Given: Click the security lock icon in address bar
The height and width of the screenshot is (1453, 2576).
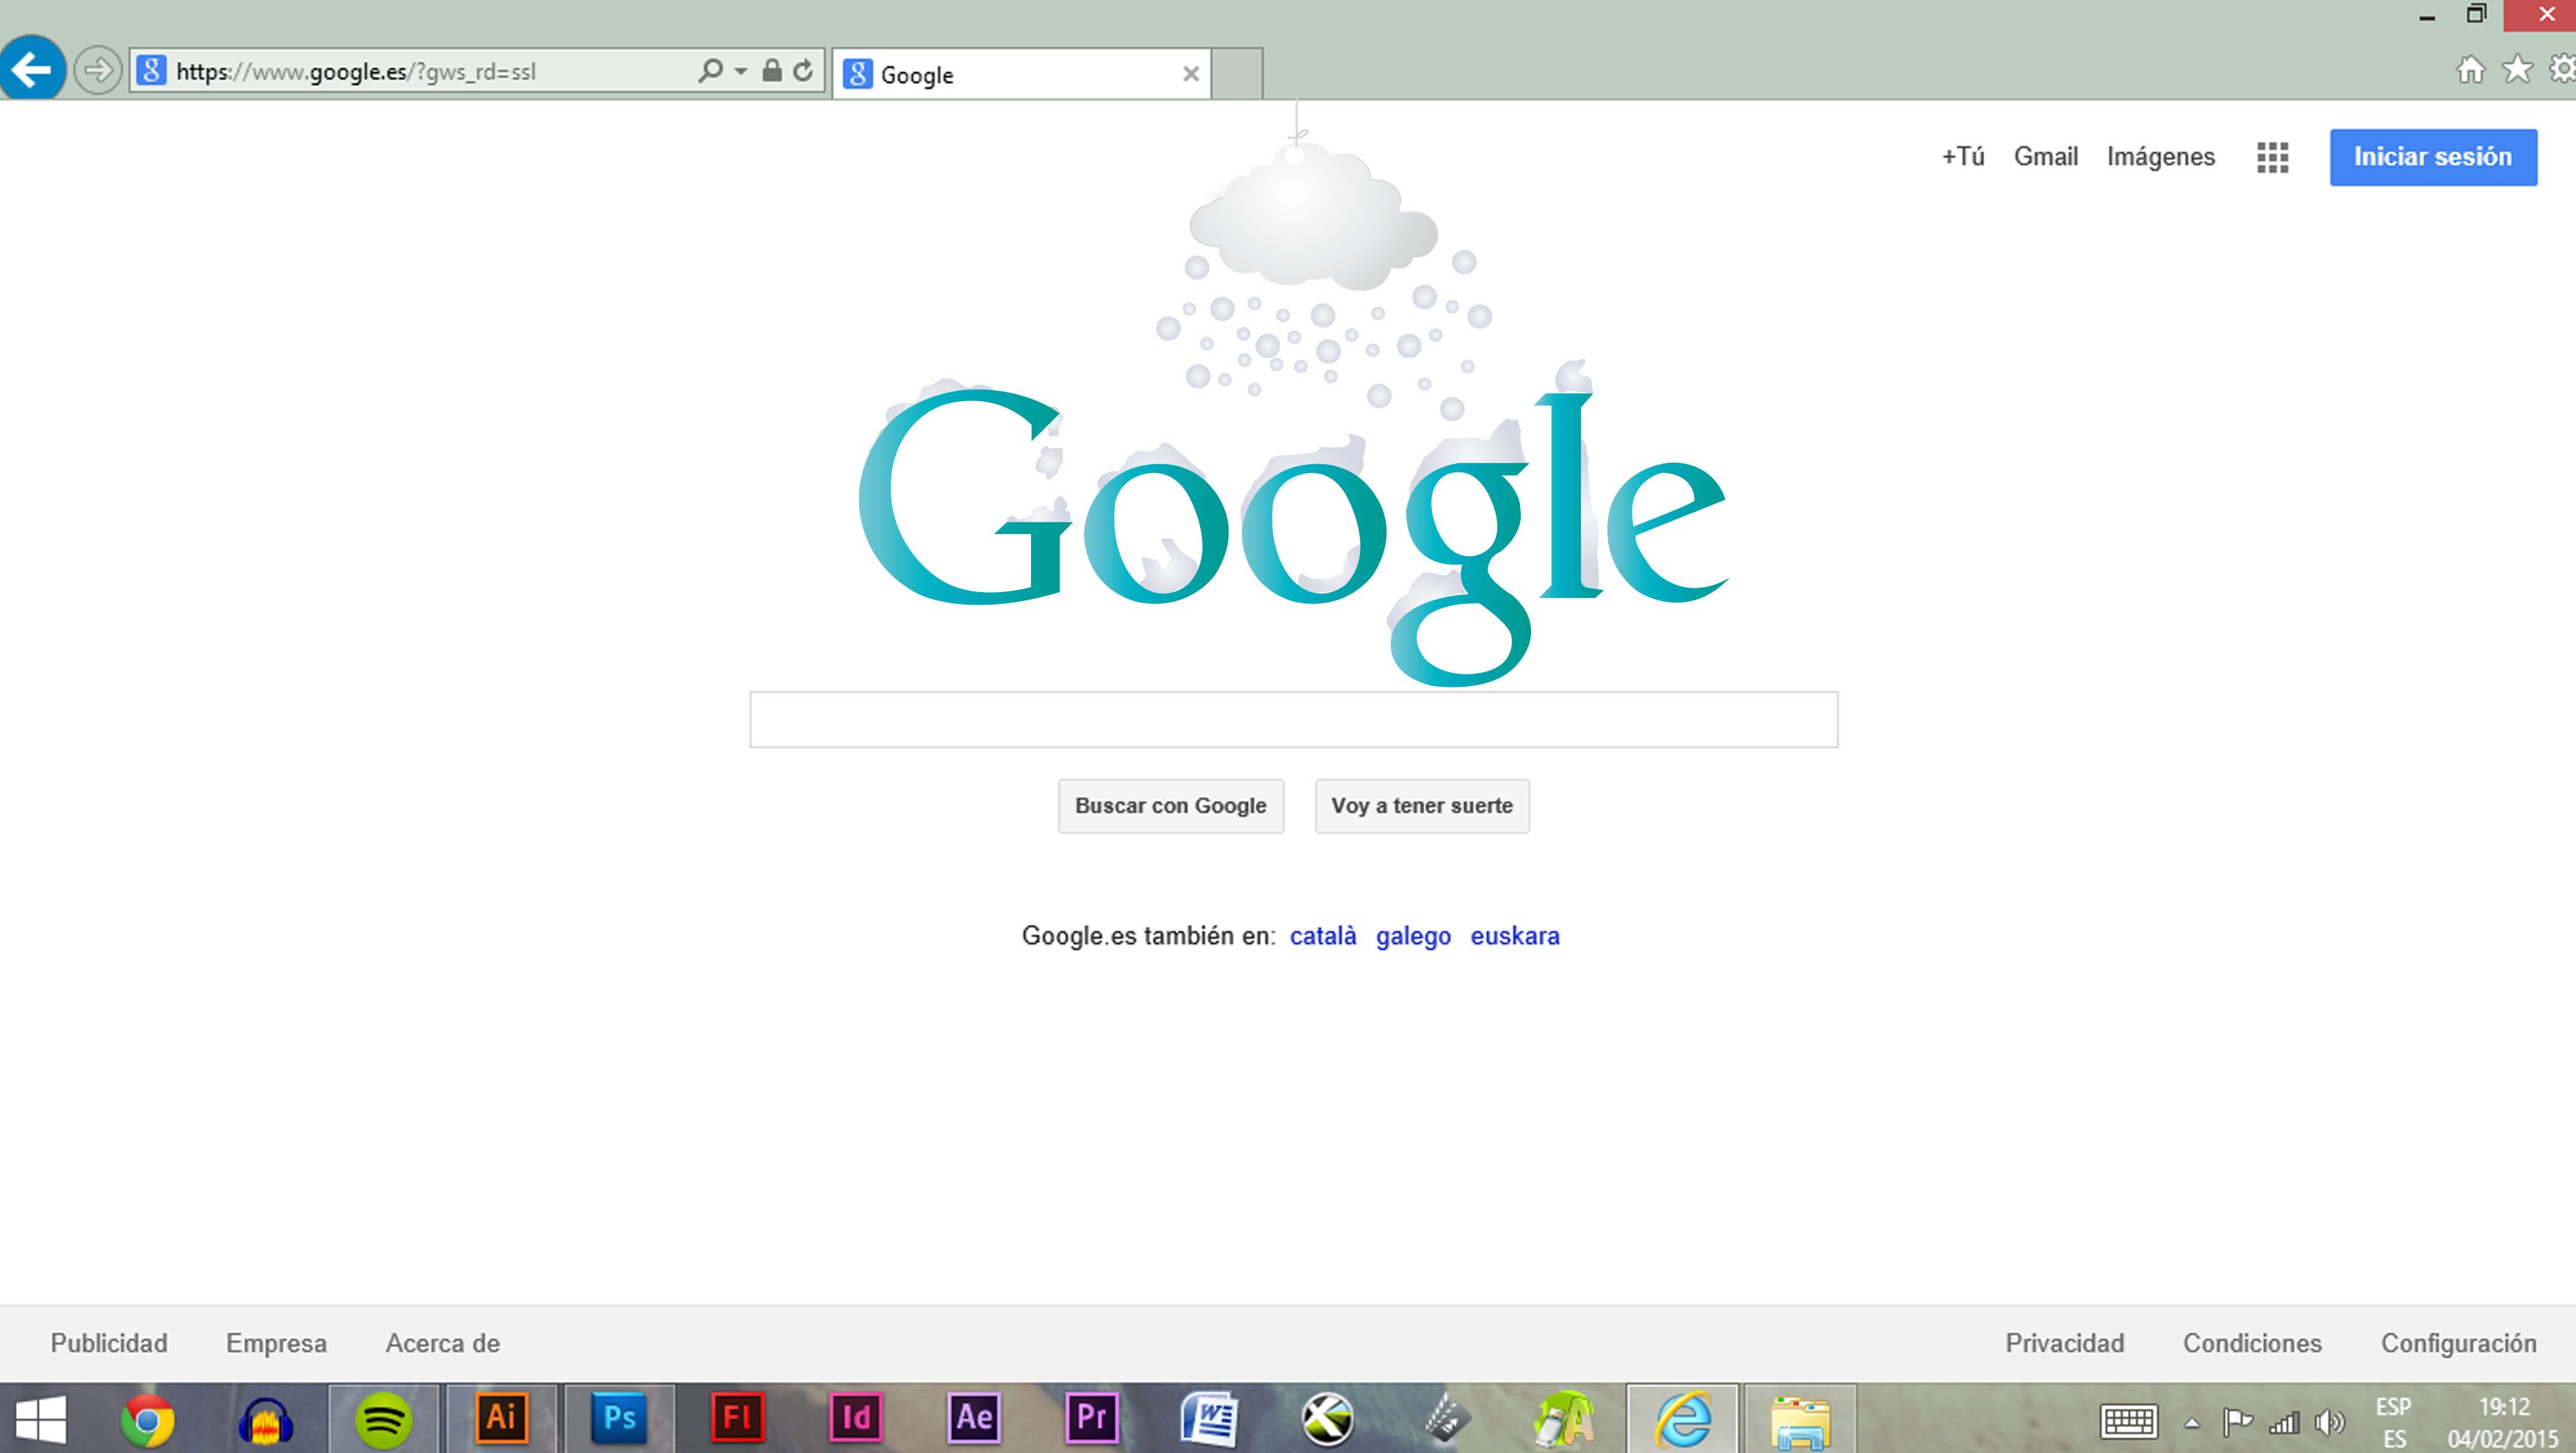Looking at the screenshot, I should (771, 70).
